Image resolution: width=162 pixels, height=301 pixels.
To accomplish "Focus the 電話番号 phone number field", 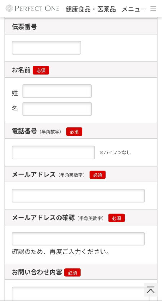I will pos(53,152).
